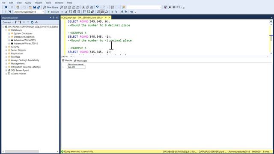Click the Increase Indent icon
The image size is (274, 154).
[x=126, y=12]
